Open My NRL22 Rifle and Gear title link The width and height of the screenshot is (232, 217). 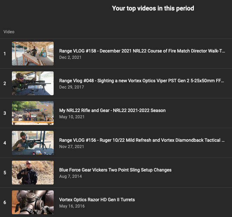112,110
